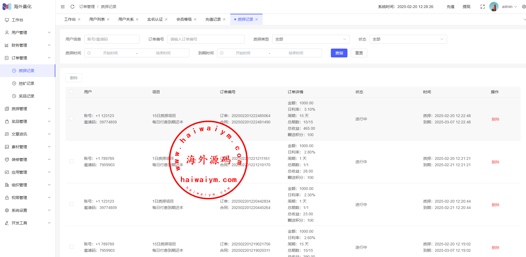
Task: Click the admin avatar picture
Action: (494, 7)
